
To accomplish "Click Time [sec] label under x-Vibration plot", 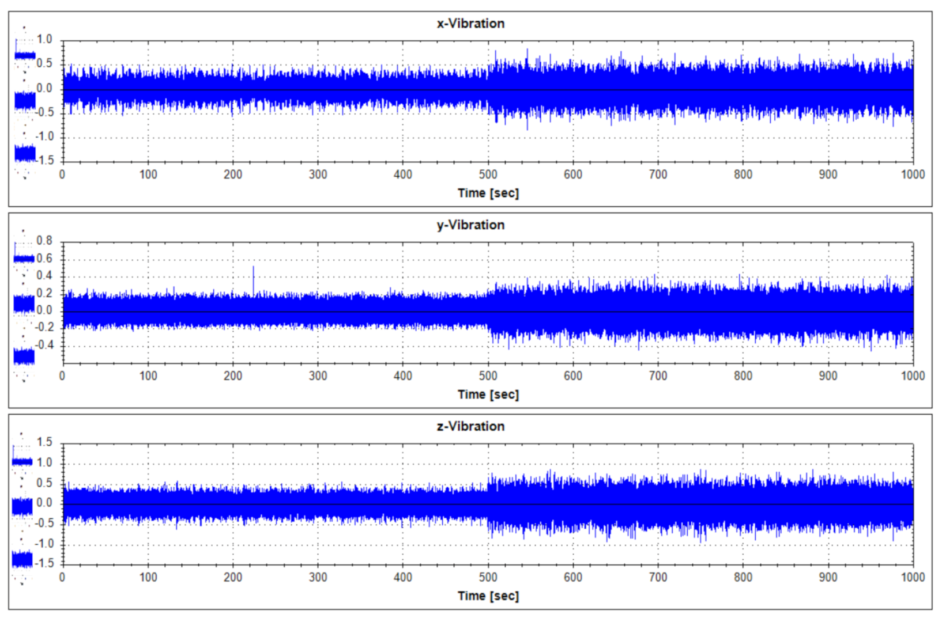I will point(488,194).
